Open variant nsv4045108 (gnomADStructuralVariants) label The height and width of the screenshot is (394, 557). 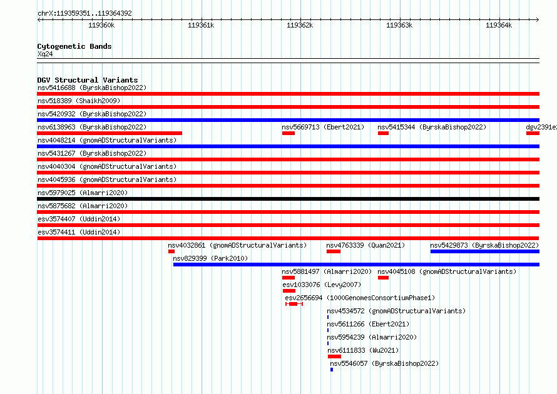click(447, 271)
